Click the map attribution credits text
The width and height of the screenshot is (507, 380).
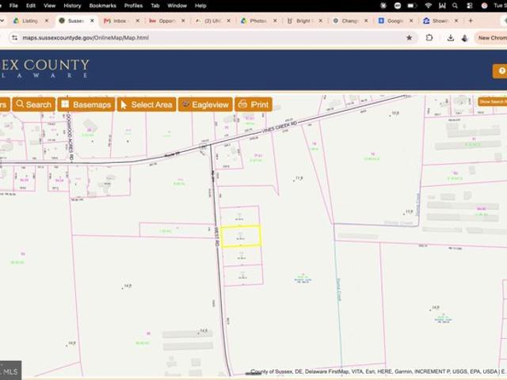[x=379, y=371]
